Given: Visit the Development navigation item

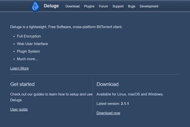Looking at the screenshot, I should click(149, 6).
